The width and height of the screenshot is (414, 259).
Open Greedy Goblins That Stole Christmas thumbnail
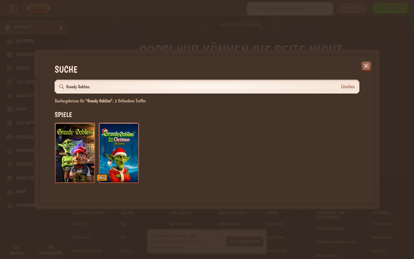(119, 153)
